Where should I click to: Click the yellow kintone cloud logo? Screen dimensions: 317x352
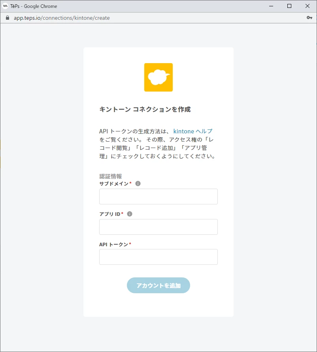point(158,77)
